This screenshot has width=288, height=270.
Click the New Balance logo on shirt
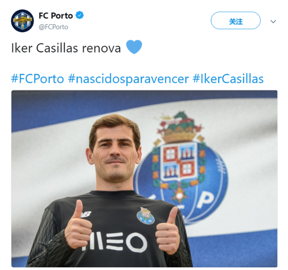pos(85,214)
